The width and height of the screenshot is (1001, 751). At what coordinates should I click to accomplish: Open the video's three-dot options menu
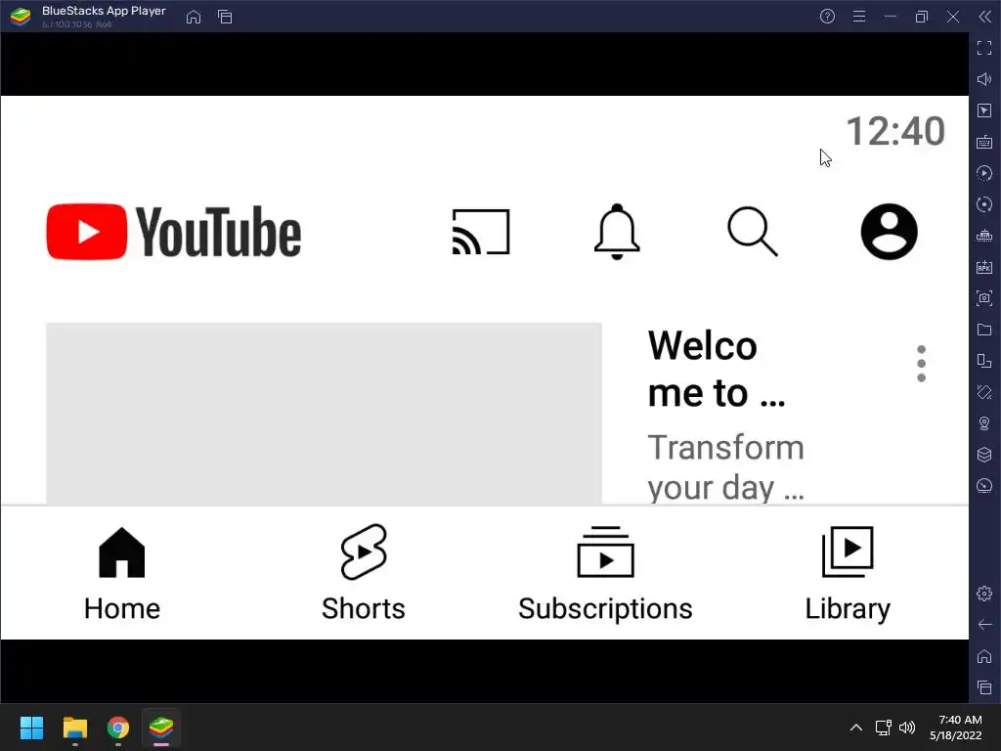pos(921,364)
